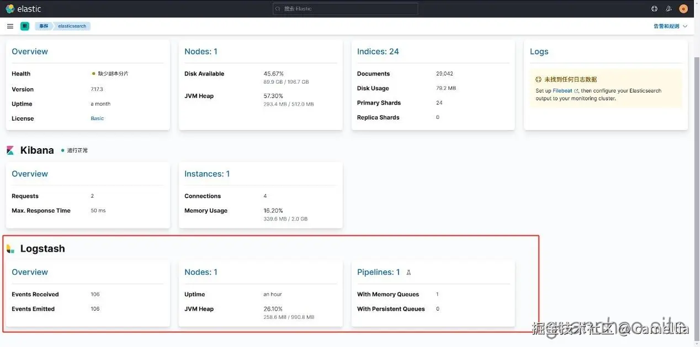Click the elasticsearch breadcrumb
This screenshot has width=700, height=347.
coord(72,26)
